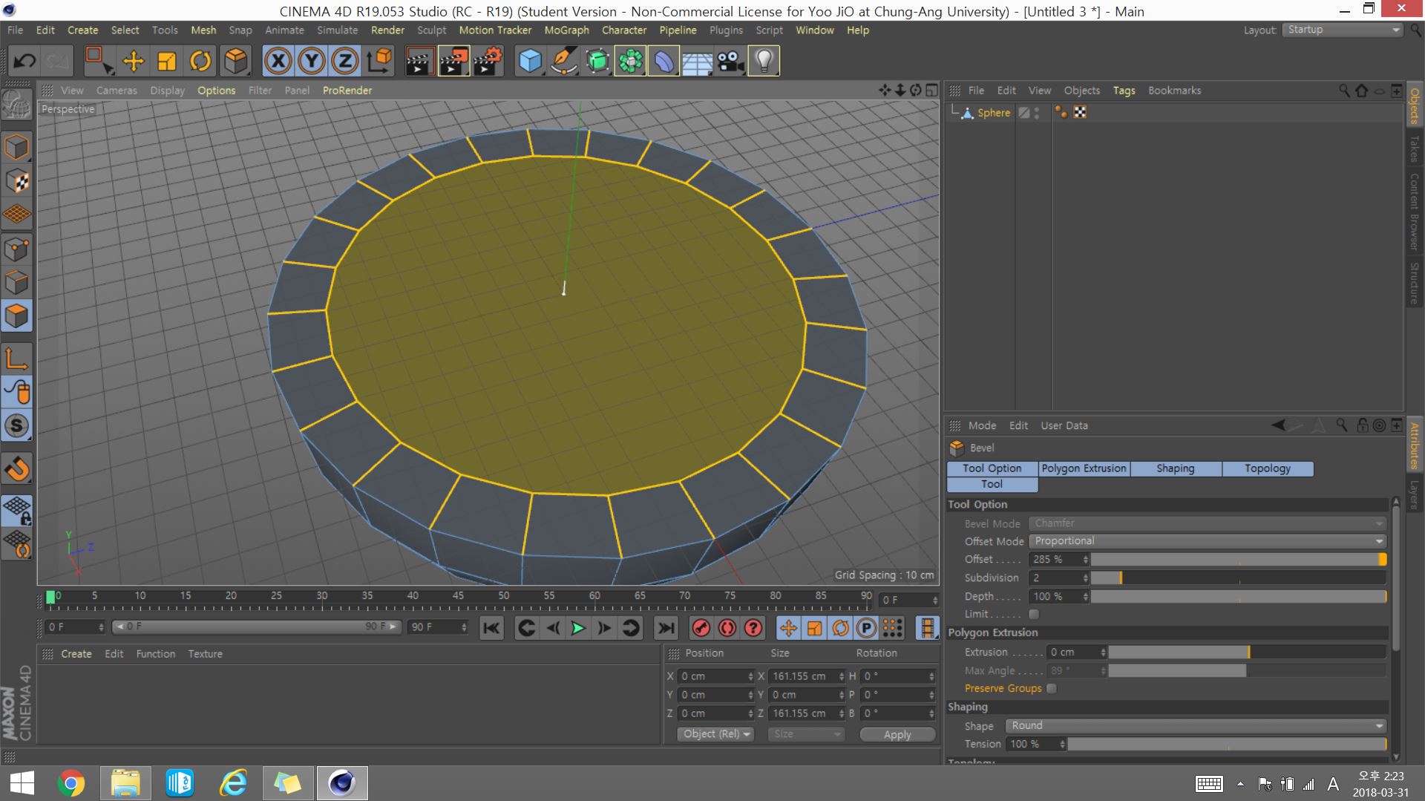Image resolution: width=1425 pixels, height=801 pixels.
Task: Add a Camera object
Action: [731, 61]
